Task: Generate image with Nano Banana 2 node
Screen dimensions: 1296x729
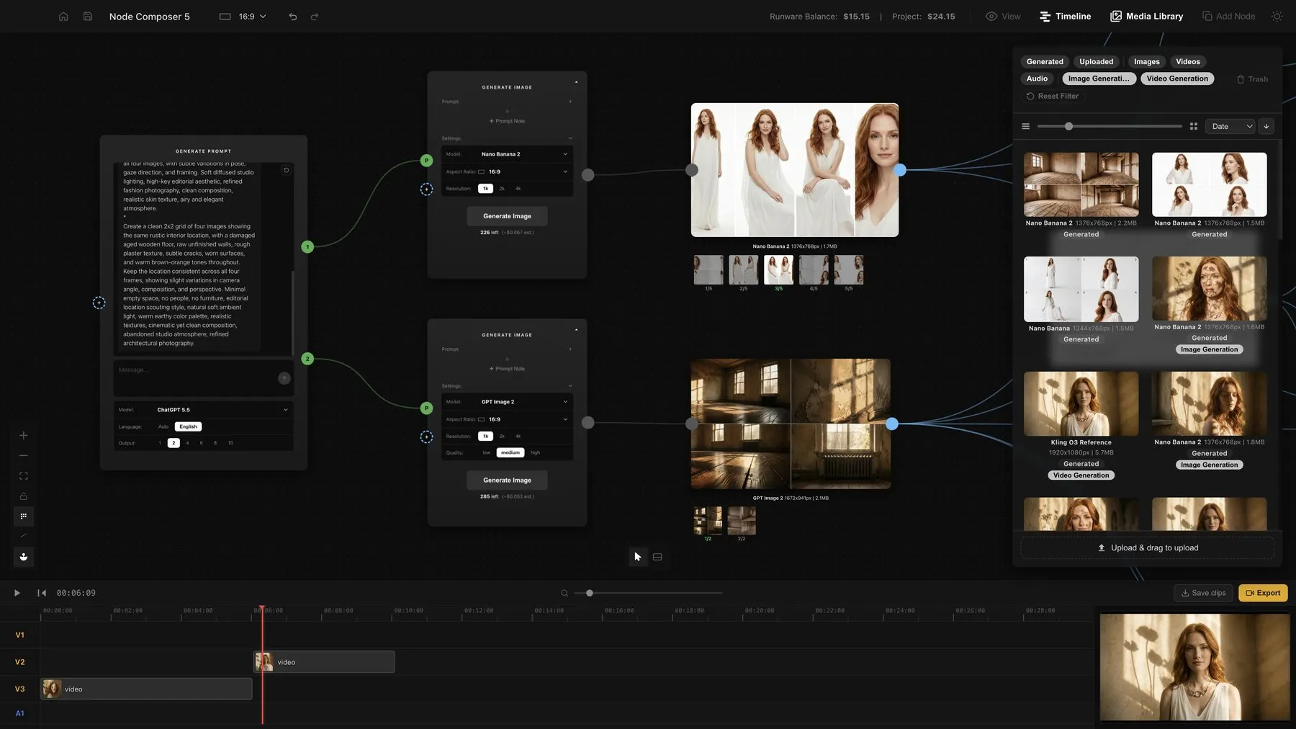Action: point(507,216)
